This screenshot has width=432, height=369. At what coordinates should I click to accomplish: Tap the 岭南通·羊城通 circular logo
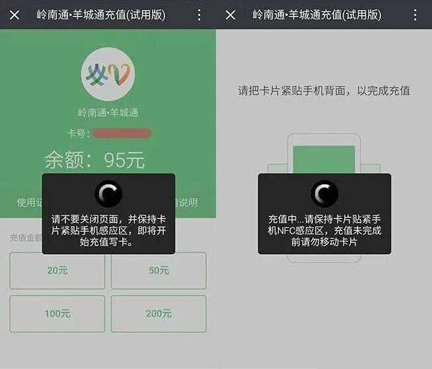pos(108,75)
